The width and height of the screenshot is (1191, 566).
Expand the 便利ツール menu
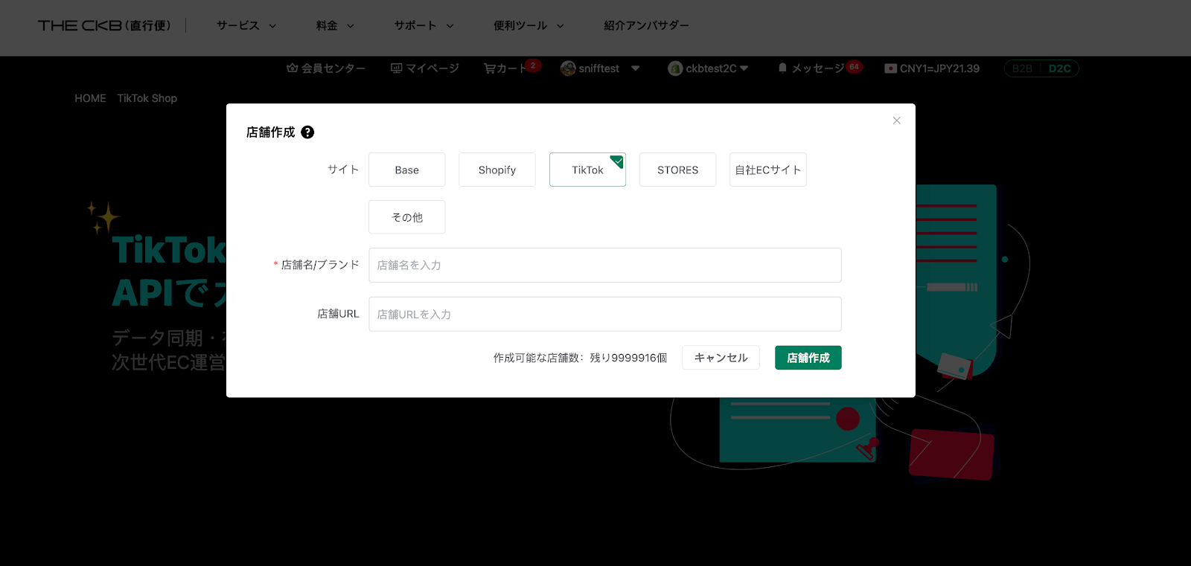[529, 25]
